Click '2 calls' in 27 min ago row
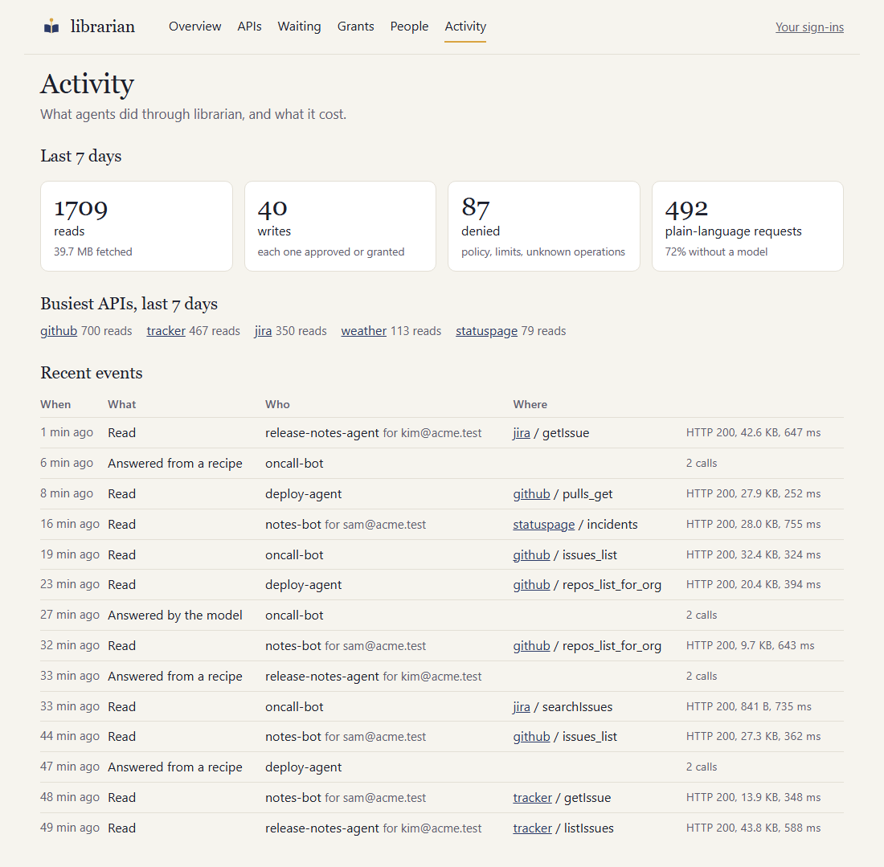884x867 pixels. click(x=702, y=615)
